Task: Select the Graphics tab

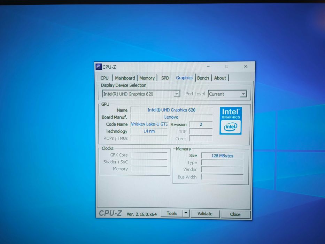Action: point(184,78)
